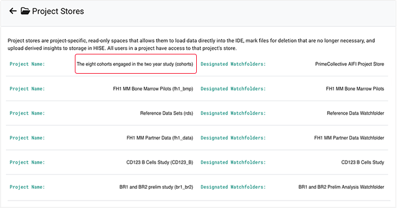Select FH1 MM Bone Marrow Pilots watchfolder
Viewport: 397px width, 208px height.
(355, 89)
